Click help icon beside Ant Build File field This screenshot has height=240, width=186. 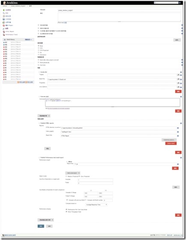(x=181, y=80)
